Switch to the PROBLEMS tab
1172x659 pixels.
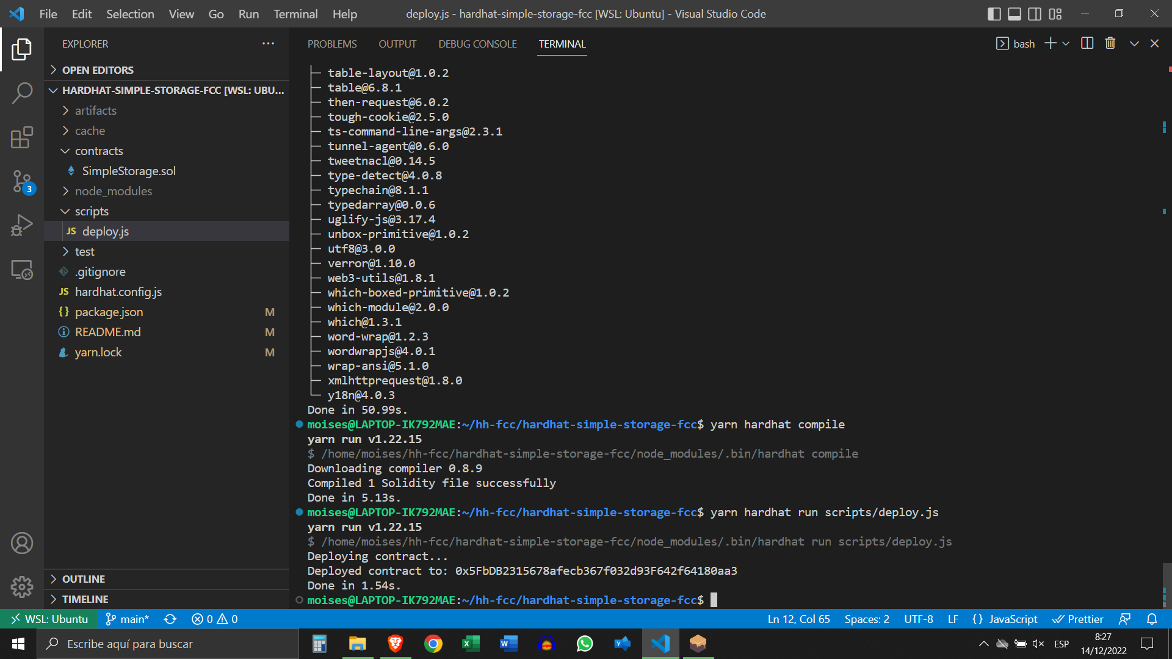pos(332,43)
